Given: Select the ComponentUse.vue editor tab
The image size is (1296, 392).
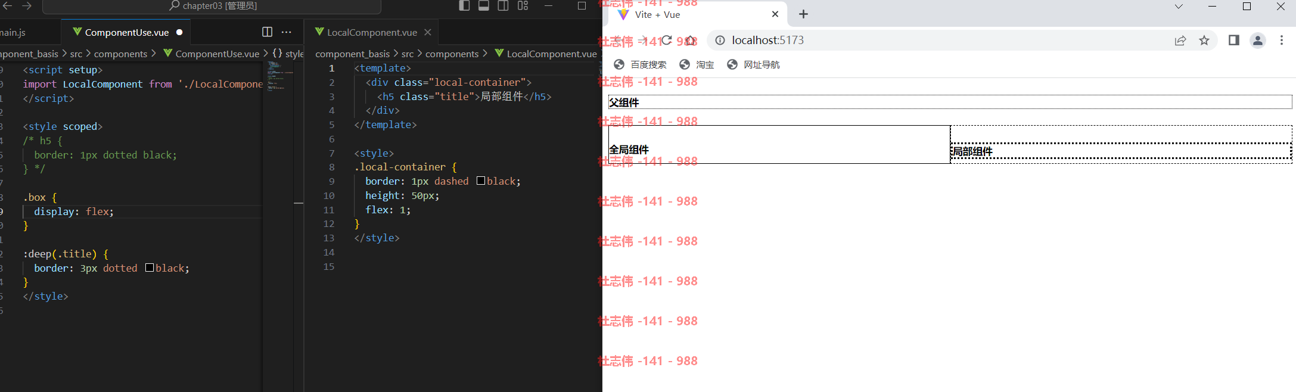Looking at the screenshot, I should click(126, 32).
